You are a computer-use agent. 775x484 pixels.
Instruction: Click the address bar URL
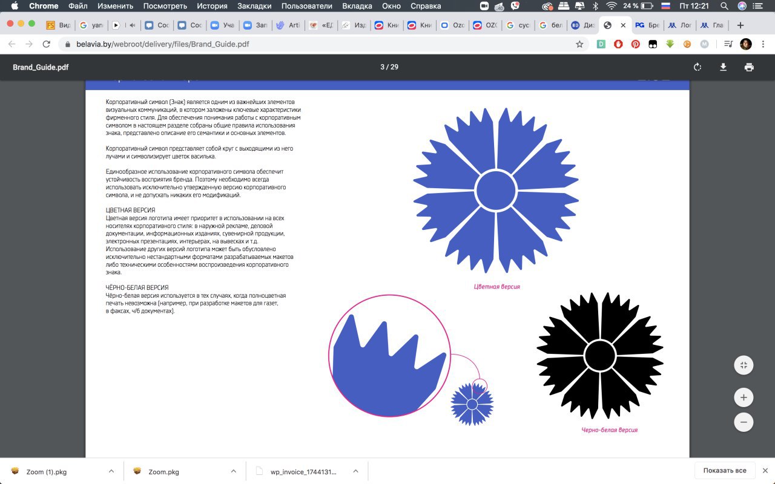click(x=162, y=44)
